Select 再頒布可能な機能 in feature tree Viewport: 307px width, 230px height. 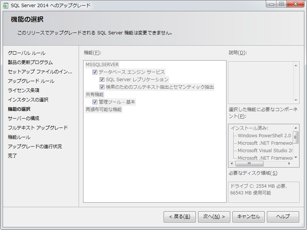pyautogui.click(x=104, y=110)
